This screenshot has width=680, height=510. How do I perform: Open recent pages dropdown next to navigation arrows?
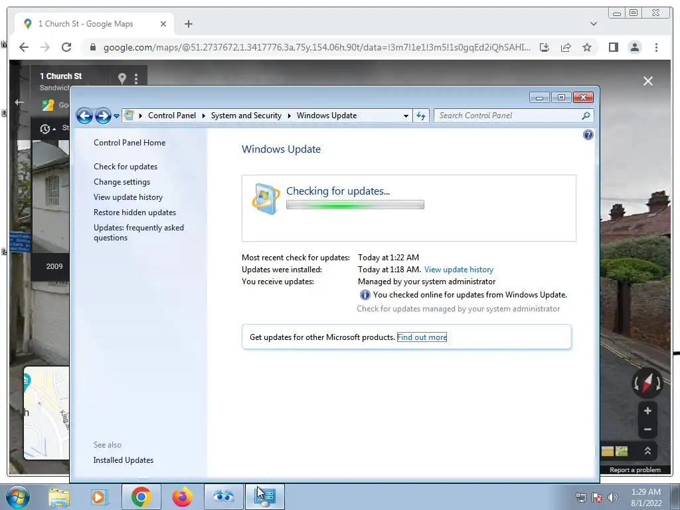[x=116, y=116]
